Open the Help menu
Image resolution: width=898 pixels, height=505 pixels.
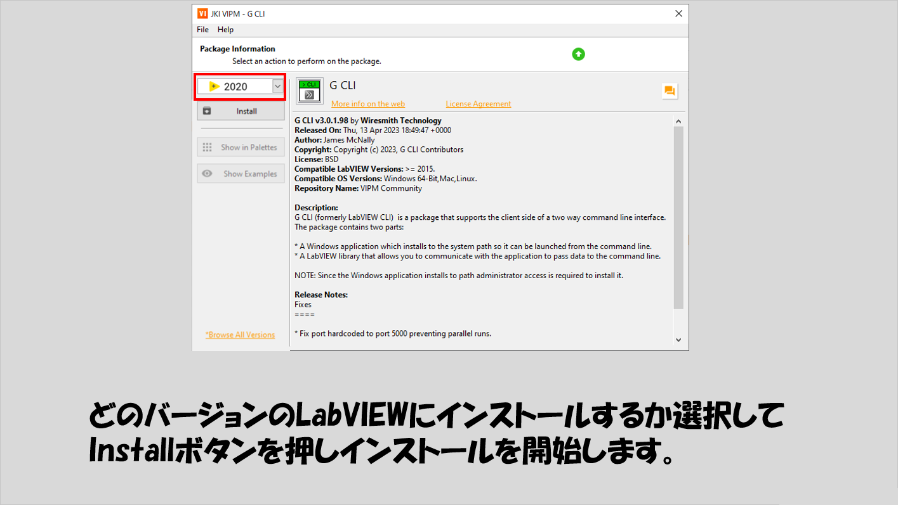click(x=225, y=30)
